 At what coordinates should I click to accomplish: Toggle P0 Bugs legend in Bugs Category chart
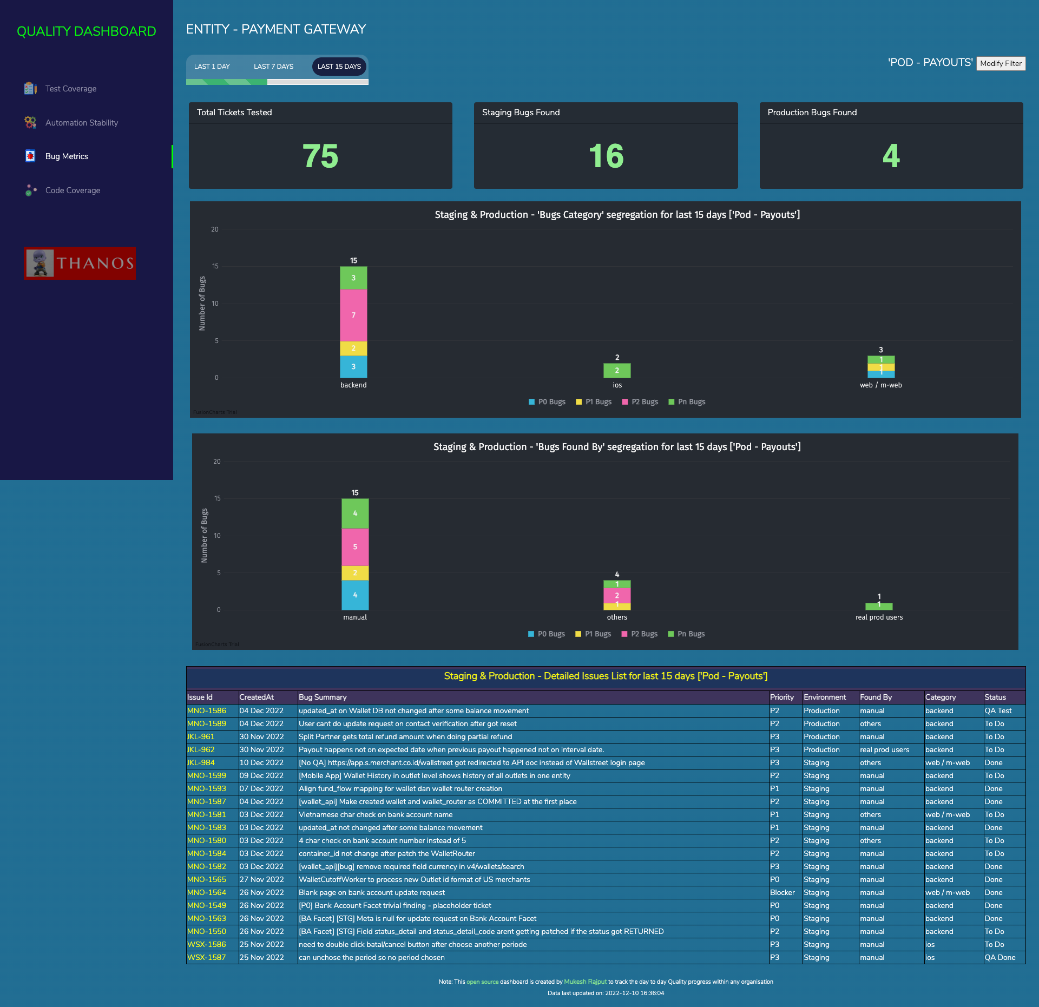[x=547, y=402]
